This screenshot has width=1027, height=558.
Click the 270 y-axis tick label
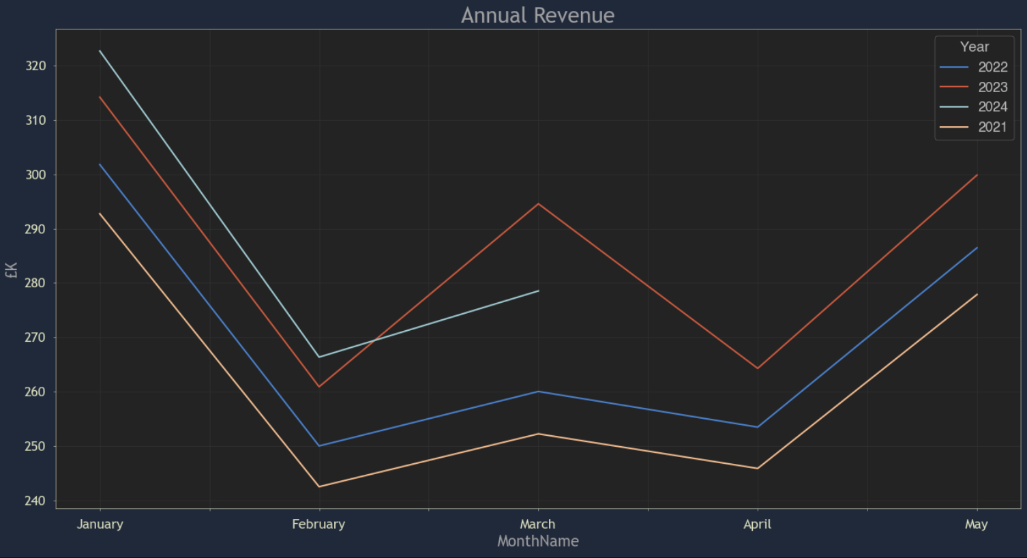point(35,338)
